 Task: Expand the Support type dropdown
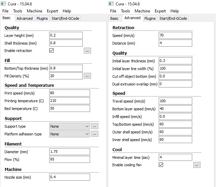coord(70,126)
